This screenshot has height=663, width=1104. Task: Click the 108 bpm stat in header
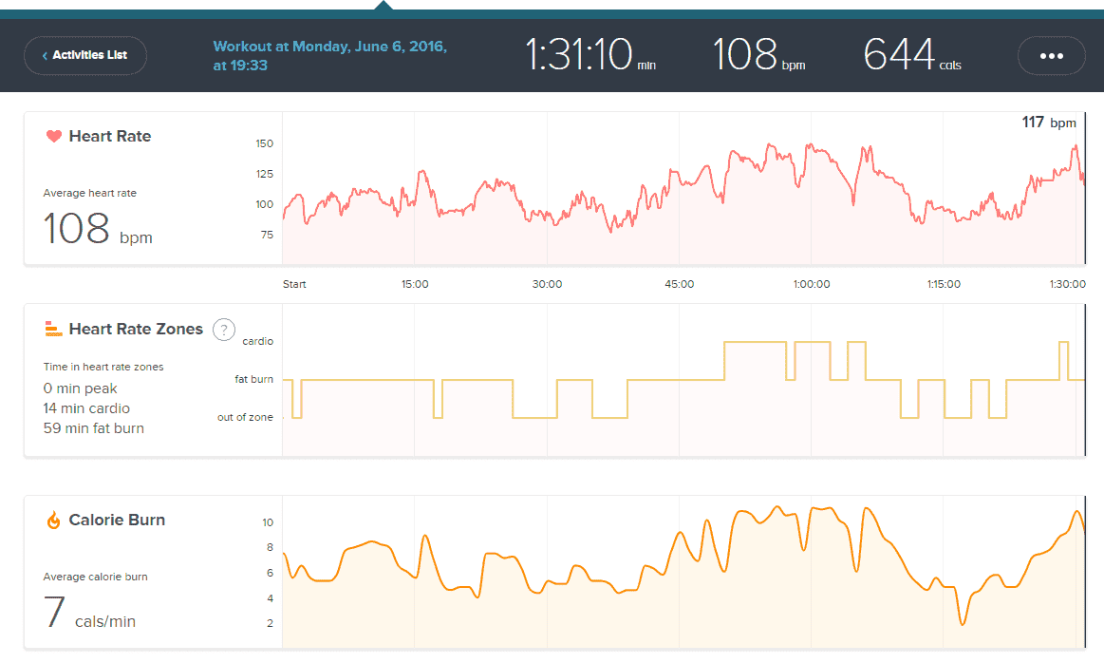[x=758, y=55]
